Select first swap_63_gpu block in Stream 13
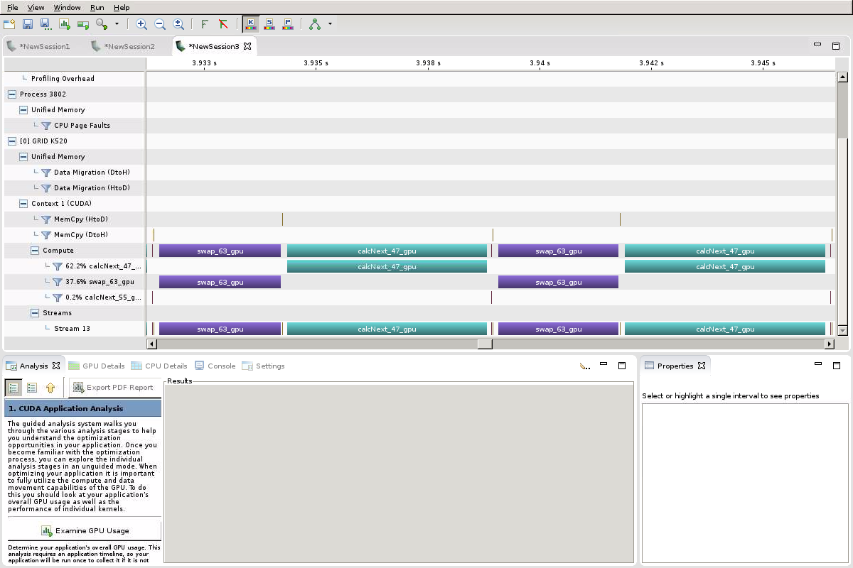Image resolution: width=853 pixels, height=568 pixels. pyautogui.click(x=220, y=329)
